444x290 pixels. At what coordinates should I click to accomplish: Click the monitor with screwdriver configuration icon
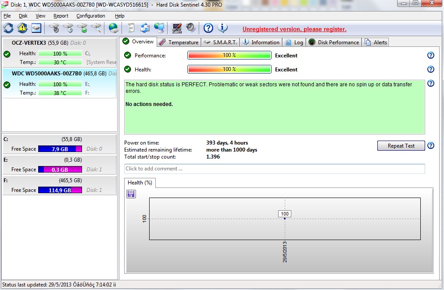point(177,28)
